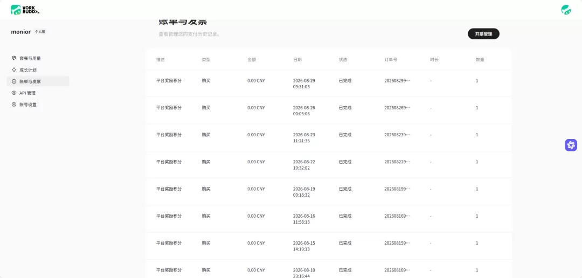Click the 时长 column header
The image size is (582, 278).
click(x=434, y=59)
